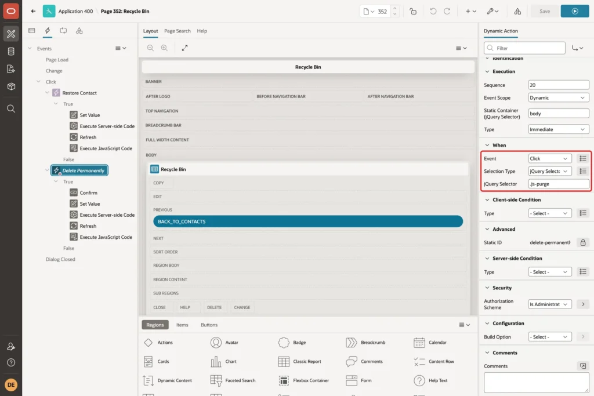Switch to the Page Shared Components tab icon
The width and height of the screenshot is (594, 396).
click(79, 31)
